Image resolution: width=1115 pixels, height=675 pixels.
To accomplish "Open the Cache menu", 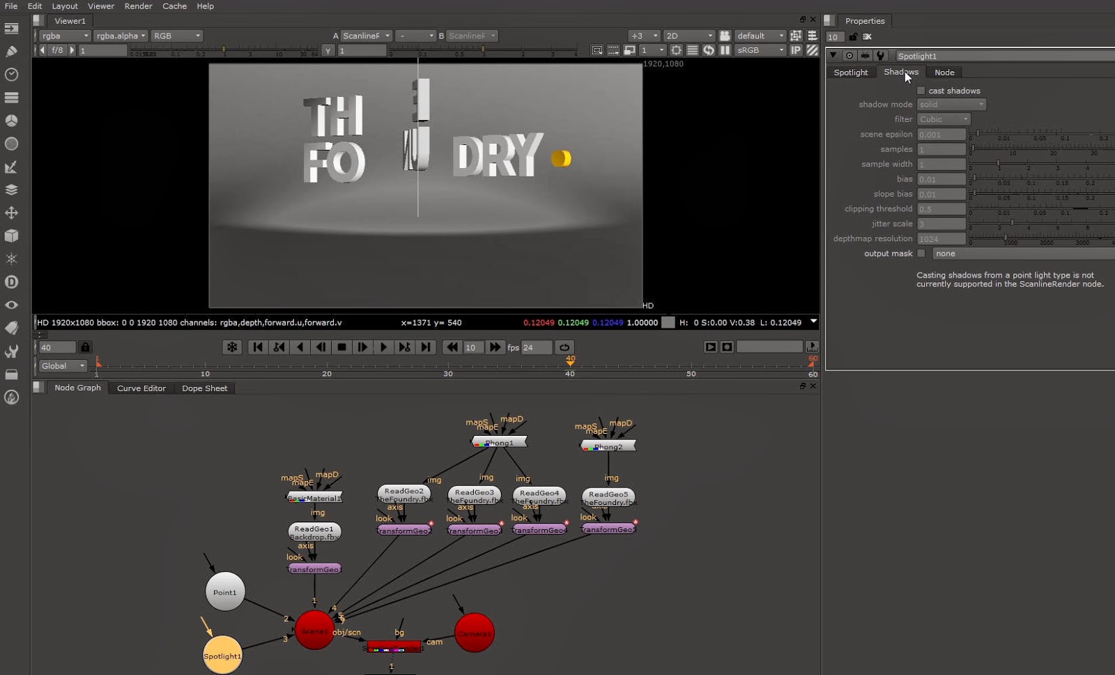I will (x=174, y=6).
